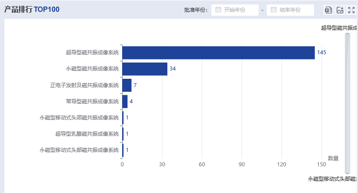Grab the top handle of the zoom slider
Viewport: 358px width, 193px height.
tap(347, 34)
